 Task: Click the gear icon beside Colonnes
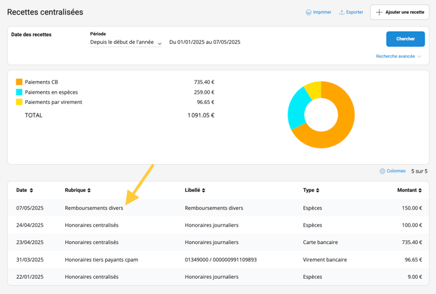pyautogui.click(x=382, y=171)
